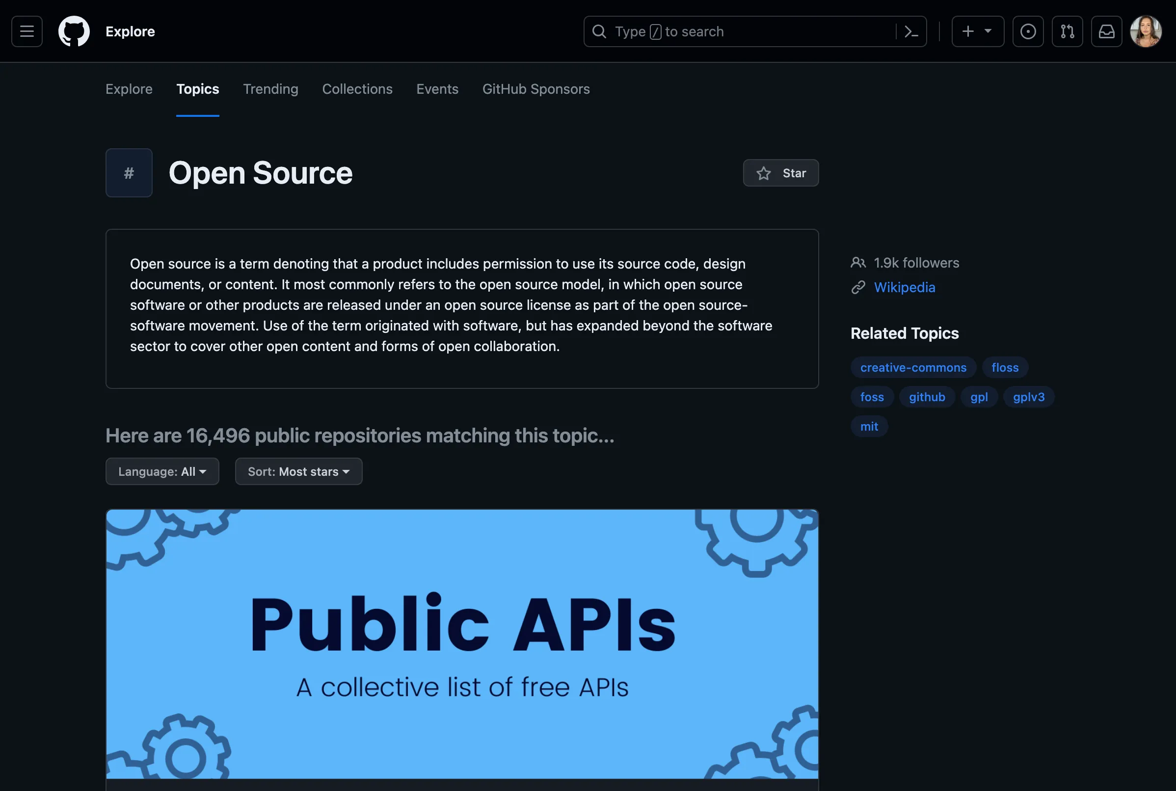Open the Pull requests icon
This screenshot has height=791, width=1176.
[1067, 31]
